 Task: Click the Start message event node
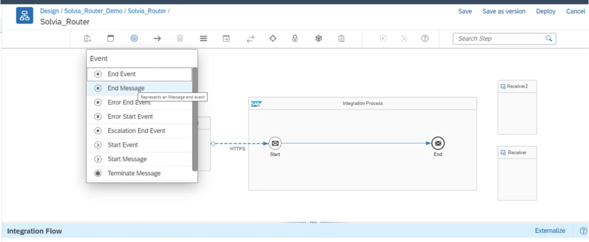click(x=275, y=143)
